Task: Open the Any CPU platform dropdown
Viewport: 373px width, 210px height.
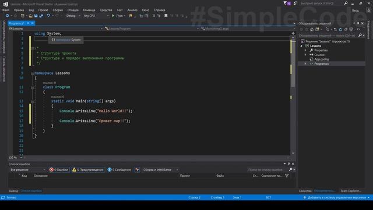Action: click(96, 16)
